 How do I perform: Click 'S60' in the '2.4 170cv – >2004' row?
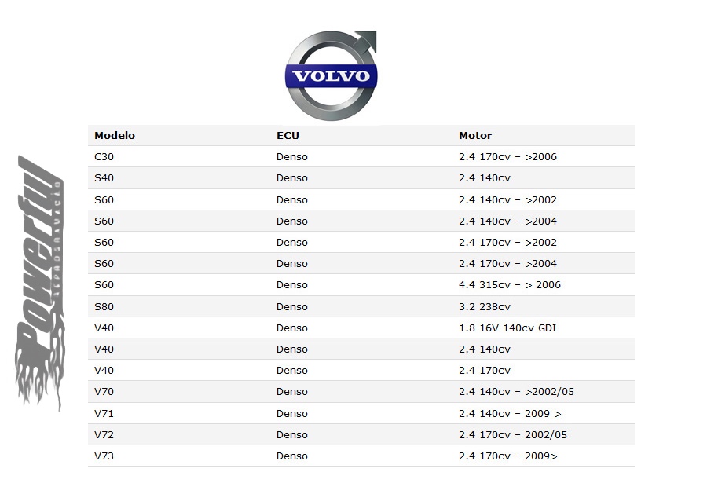[x=104, y=264]
